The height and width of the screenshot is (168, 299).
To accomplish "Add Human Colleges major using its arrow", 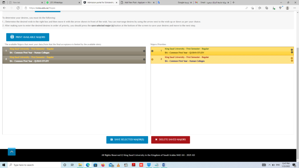I will pyautogui.click(x=144, y=51).
